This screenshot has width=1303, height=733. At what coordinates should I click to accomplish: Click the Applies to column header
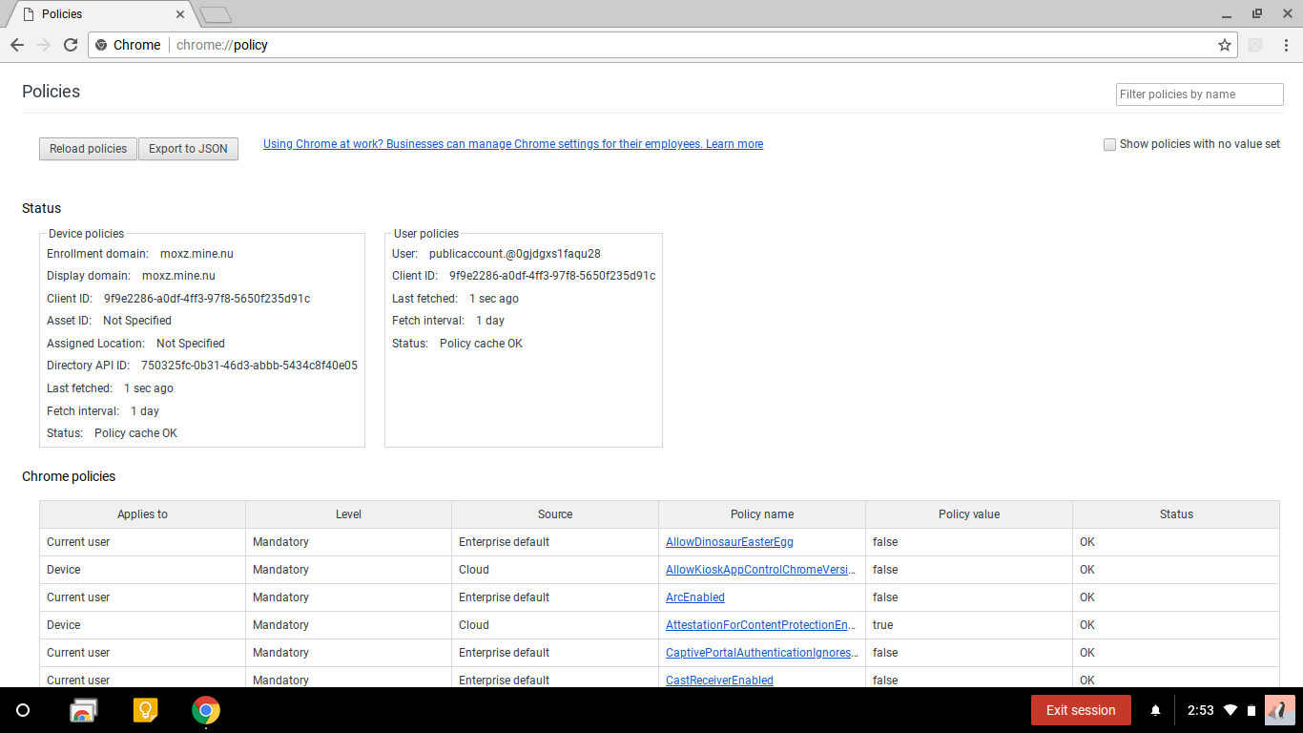(x=142, y=514)
